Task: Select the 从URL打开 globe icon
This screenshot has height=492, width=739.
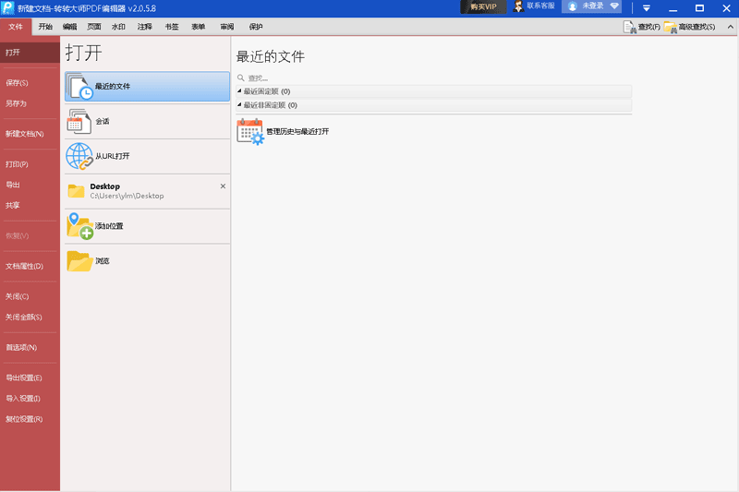Action: 79,156
